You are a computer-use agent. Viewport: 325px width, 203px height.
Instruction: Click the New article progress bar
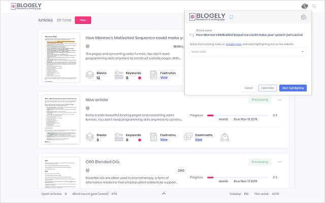[x=238, y=115]
